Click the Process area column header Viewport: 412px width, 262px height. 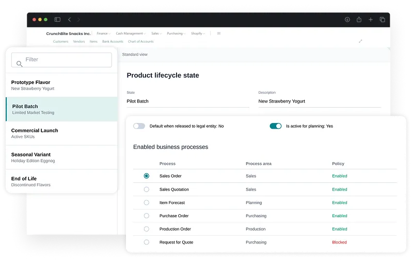(x=259, y=164)
